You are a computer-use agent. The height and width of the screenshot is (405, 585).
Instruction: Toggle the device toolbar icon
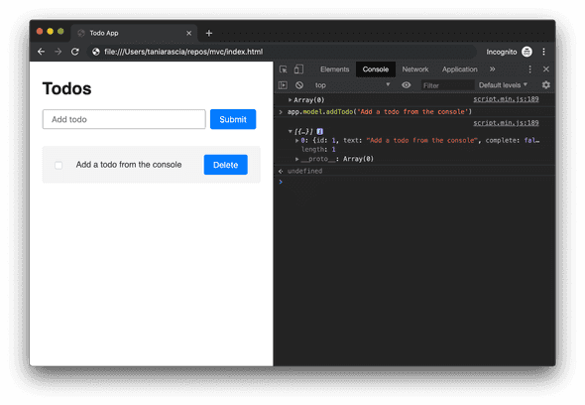298,69
